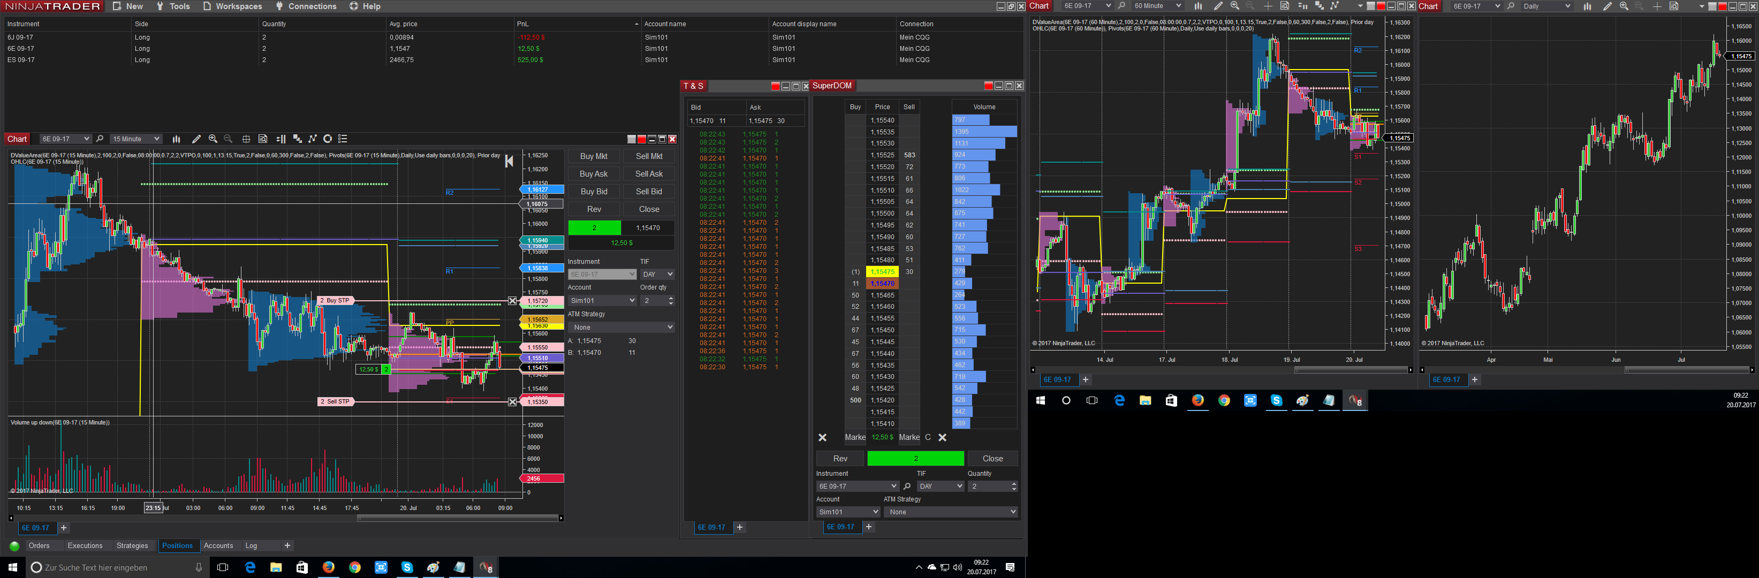
Task: Toggle chart trader panel in 15 Minute chart
Action: coord(280,139)
